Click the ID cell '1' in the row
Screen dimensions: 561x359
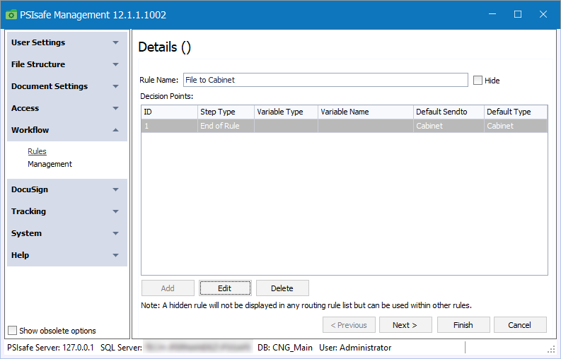pos(169,126)
